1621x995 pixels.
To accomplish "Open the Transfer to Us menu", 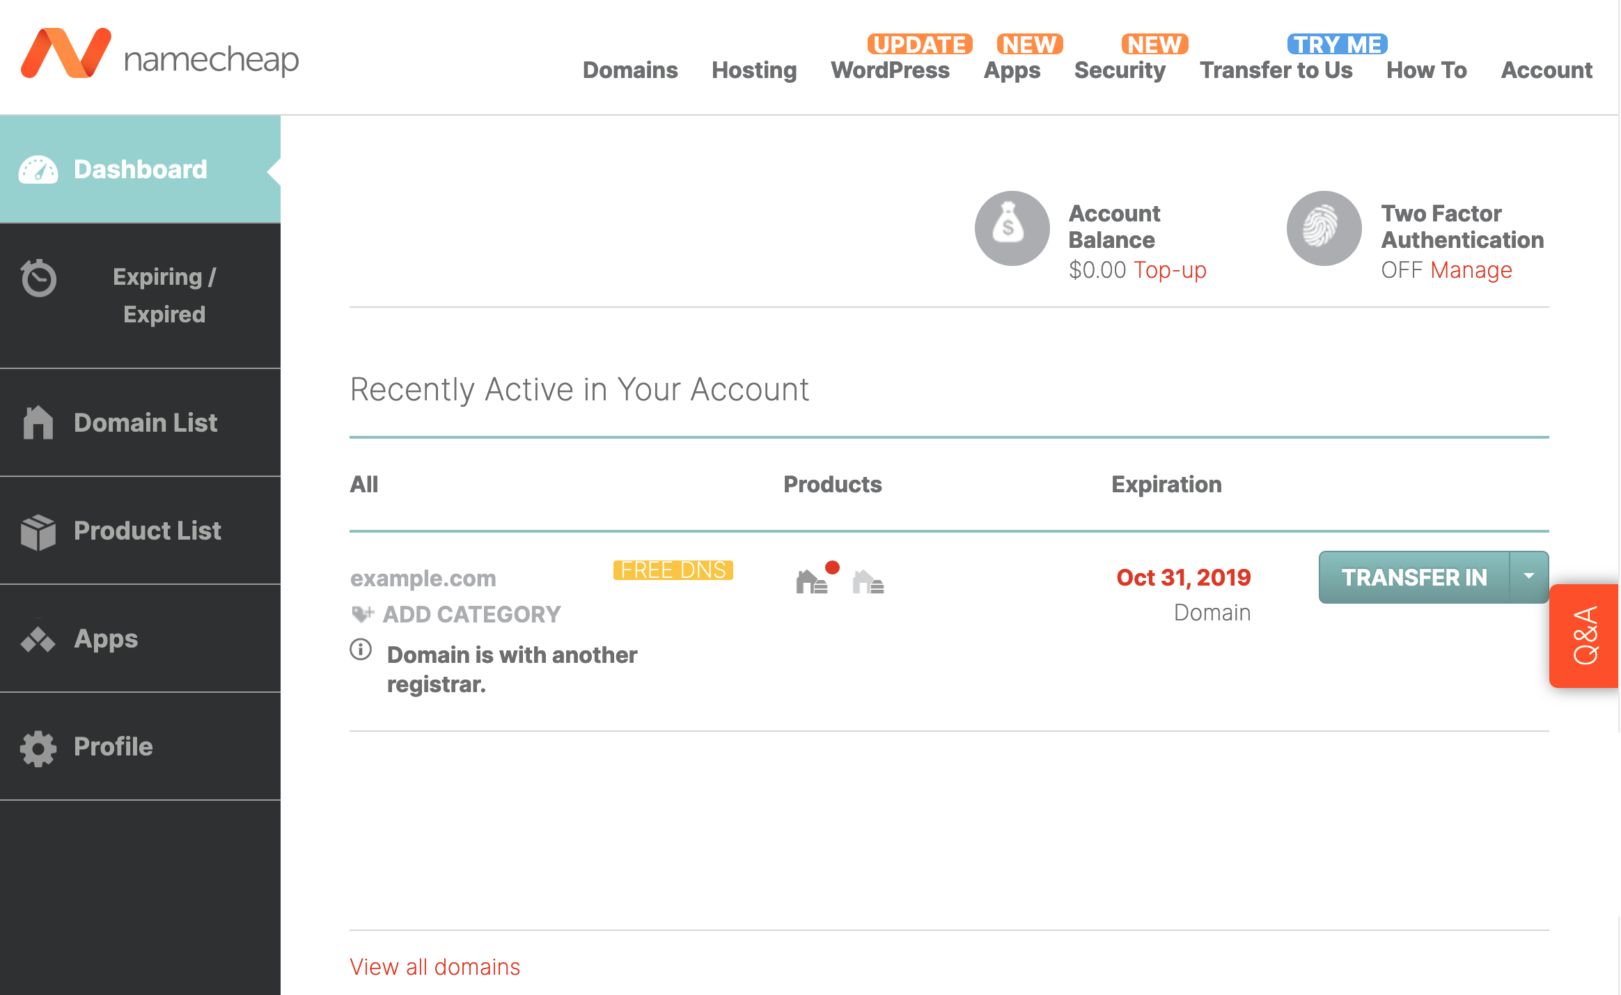I will [1276, 70].
